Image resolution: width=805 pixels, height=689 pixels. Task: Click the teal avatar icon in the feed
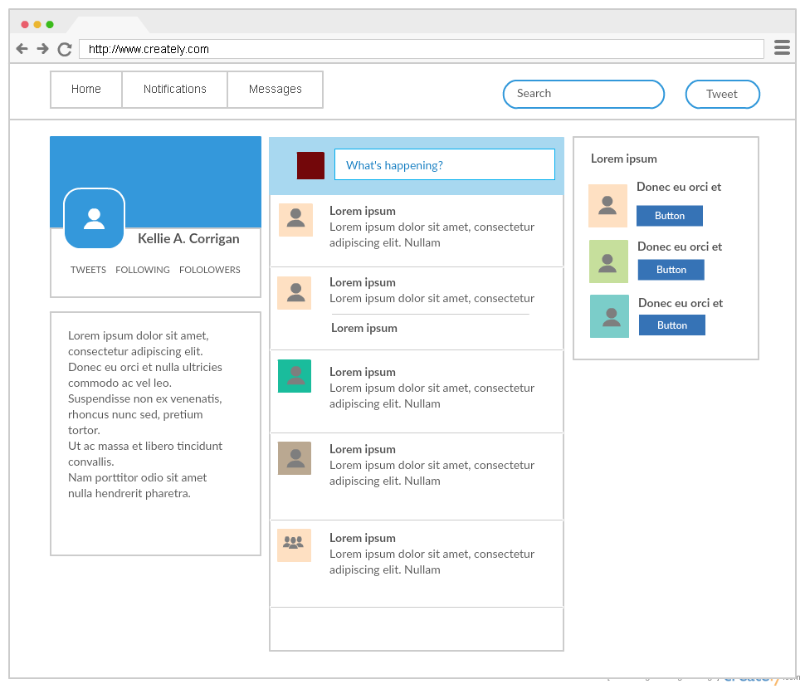point(294,376)
